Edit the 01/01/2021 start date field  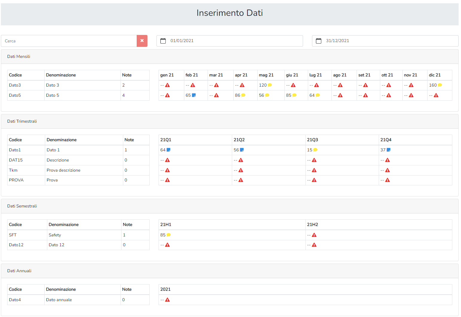[x=229, y=41]
